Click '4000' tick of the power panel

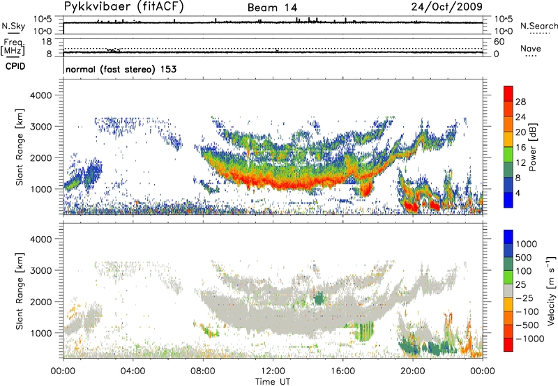tap(40, 95)
